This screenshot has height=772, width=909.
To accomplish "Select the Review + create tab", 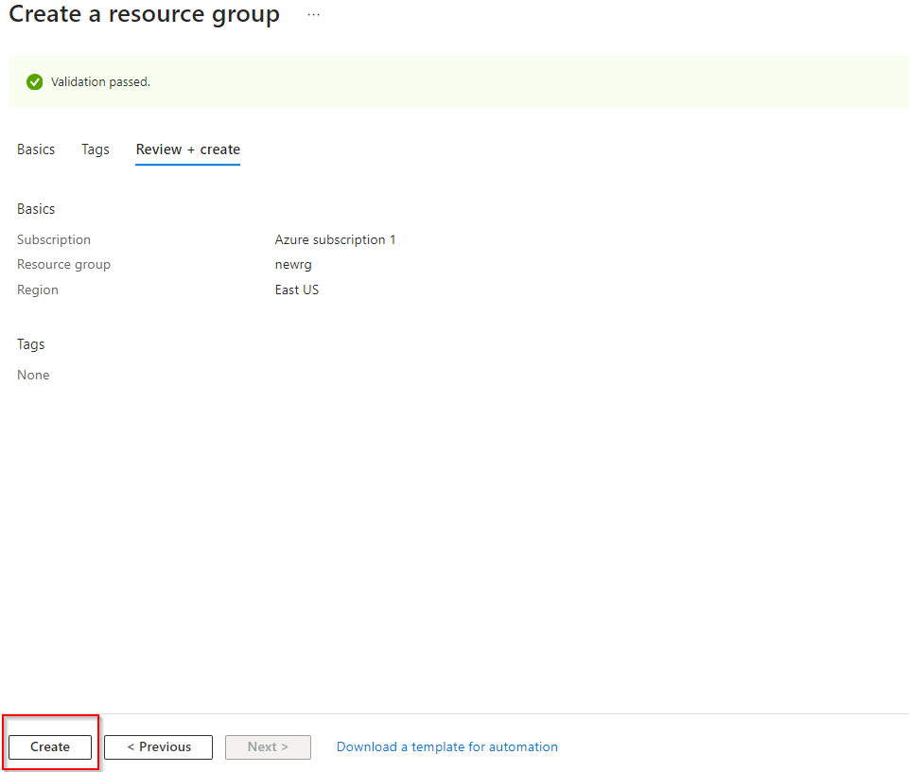I will pyautogui.click(x=187, y=149).
